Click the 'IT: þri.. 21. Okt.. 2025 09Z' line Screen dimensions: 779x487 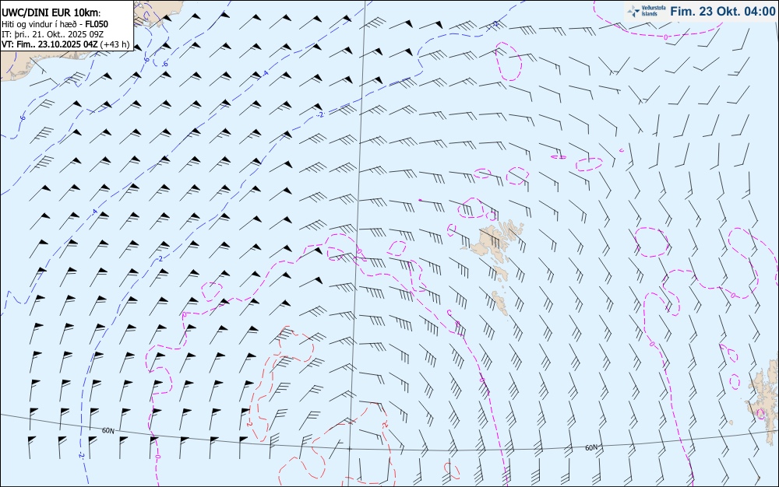(x=53, y=34)
